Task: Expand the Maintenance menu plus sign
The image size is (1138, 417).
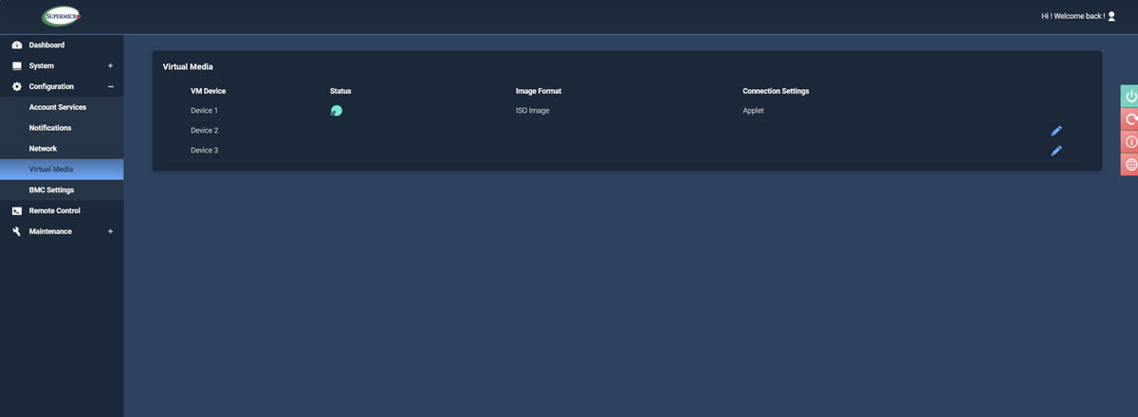Action: 110,231
